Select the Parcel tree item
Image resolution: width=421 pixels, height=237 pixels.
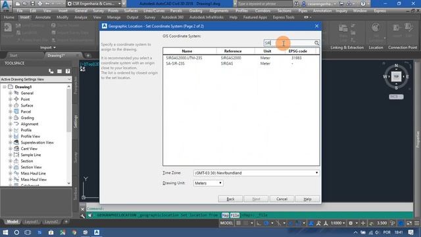coord(26,112)
